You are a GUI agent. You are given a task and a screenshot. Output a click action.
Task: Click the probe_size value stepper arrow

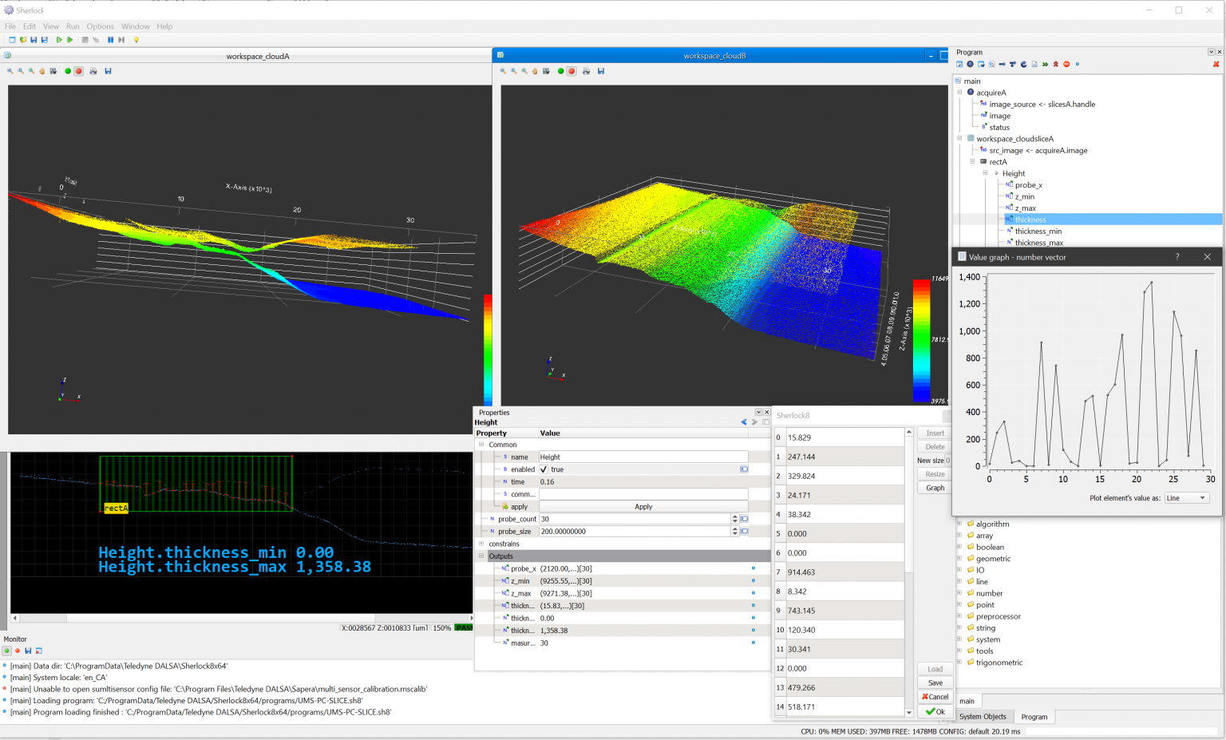tap(735, 531)
